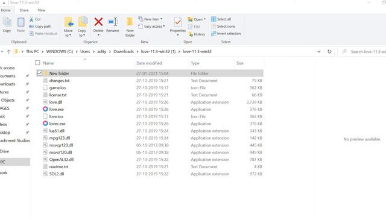Sort by Date modified column
The width and height of the screenshot is (386, 217).
point(149,63)
